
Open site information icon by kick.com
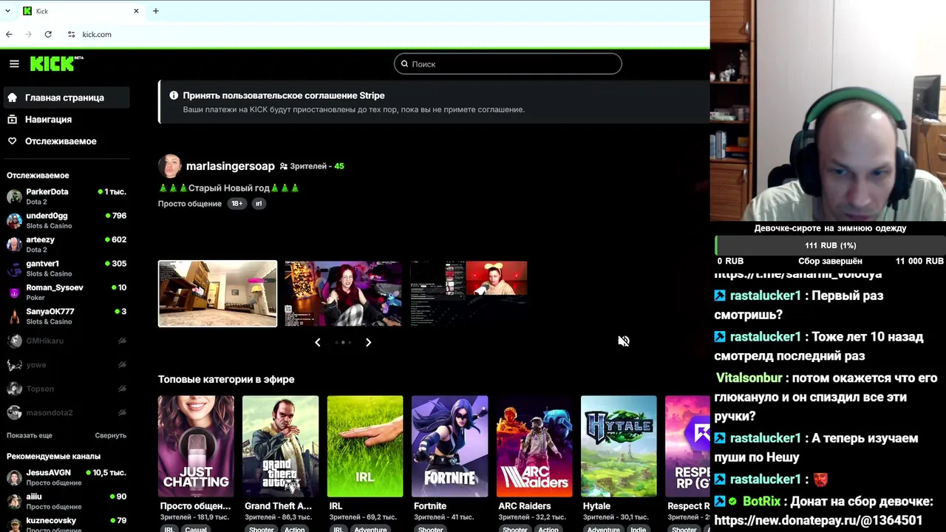pos(71,34)
